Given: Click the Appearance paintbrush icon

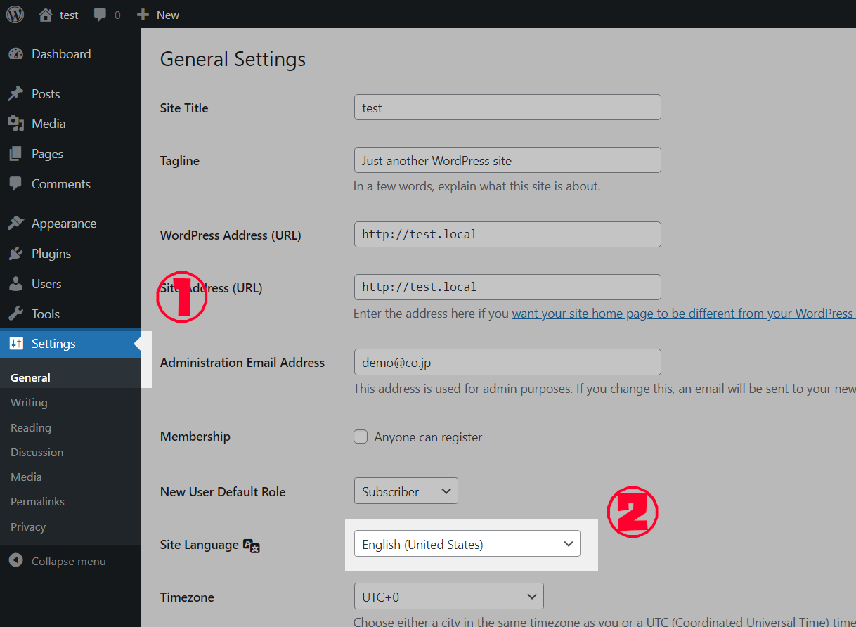Looking at the screenshot, I should (15, 224).
